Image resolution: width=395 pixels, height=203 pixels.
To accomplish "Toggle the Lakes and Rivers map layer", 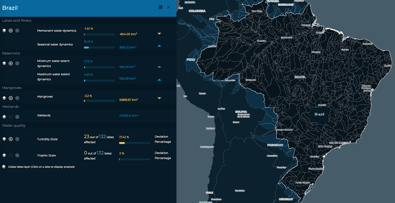I will pyautogui.click(x=4, y=30).
